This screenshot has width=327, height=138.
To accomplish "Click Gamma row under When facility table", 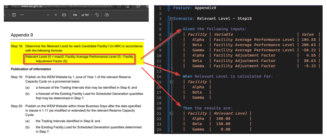I will pos(198,98).
